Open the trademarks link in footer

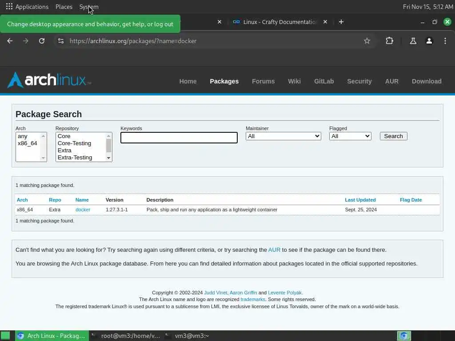point(253,299)
